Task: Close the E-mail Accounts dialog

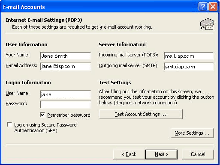Action: coord(213,6)
